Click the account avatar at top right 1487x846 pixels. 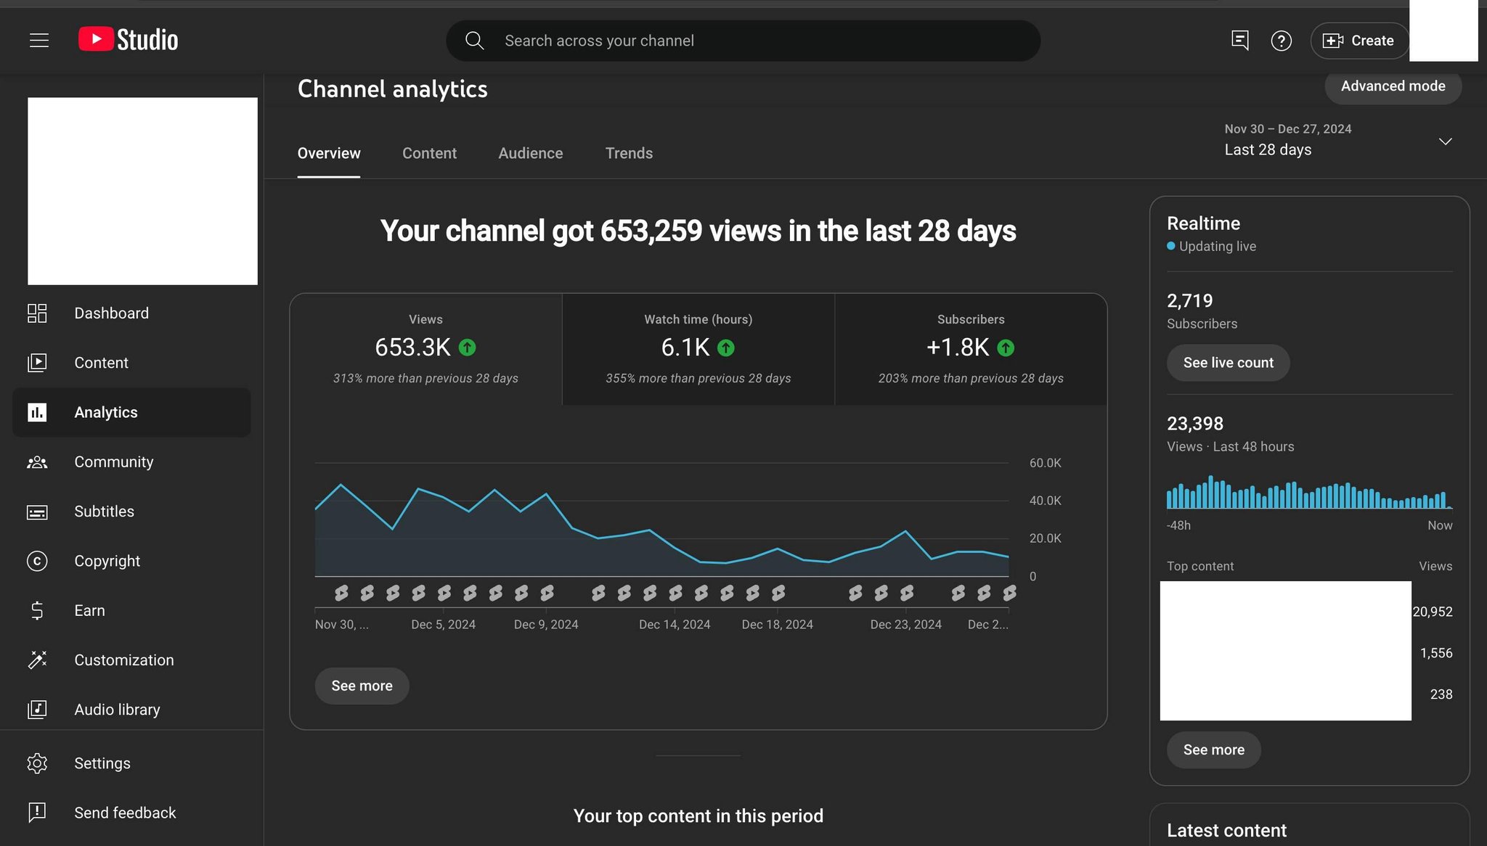[x=1443, y=30]
